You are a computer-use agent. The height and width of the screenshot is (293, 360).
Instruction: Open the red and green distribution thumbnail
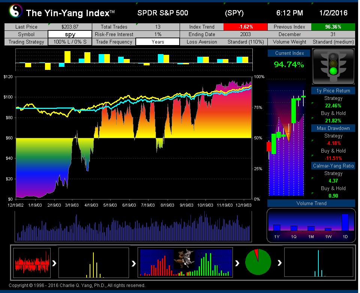pos(185,263)
